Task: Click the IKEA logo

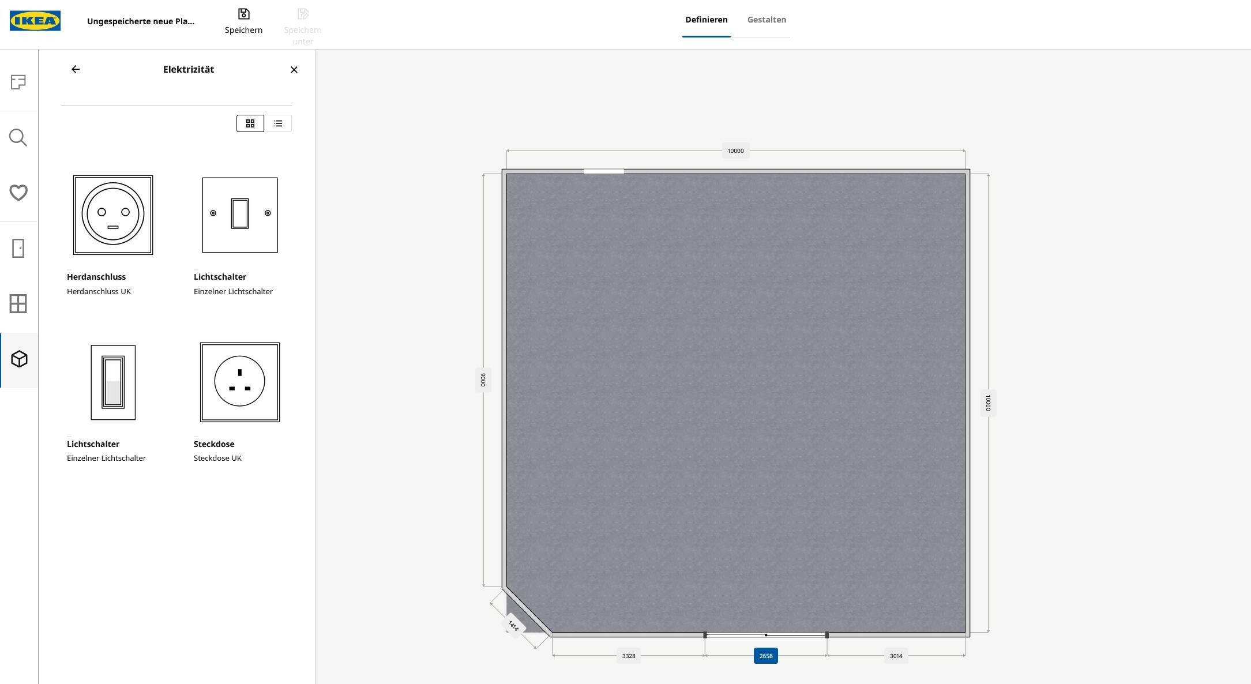Action: (x=35, y=21)
